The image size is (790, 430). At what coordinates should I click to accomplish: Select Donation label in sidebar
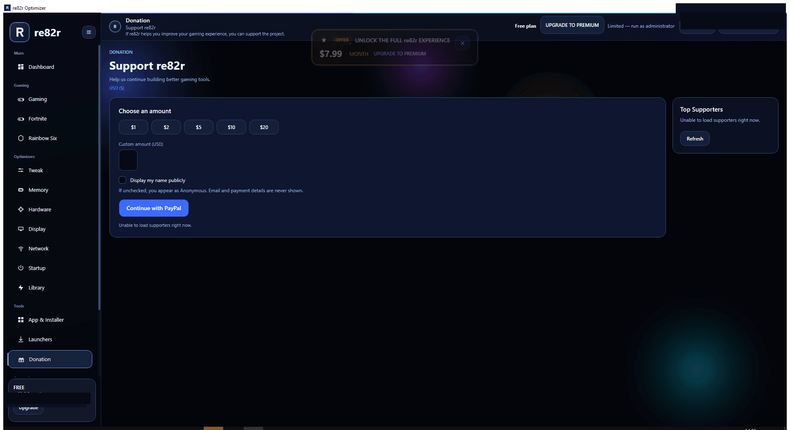pyautogui.click(x=40, y=359)
